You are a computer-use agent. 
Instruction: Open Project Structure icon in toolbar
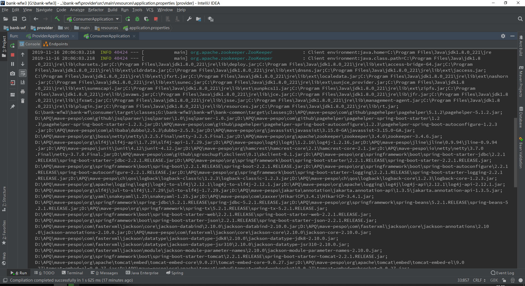[x=199, y=19]
